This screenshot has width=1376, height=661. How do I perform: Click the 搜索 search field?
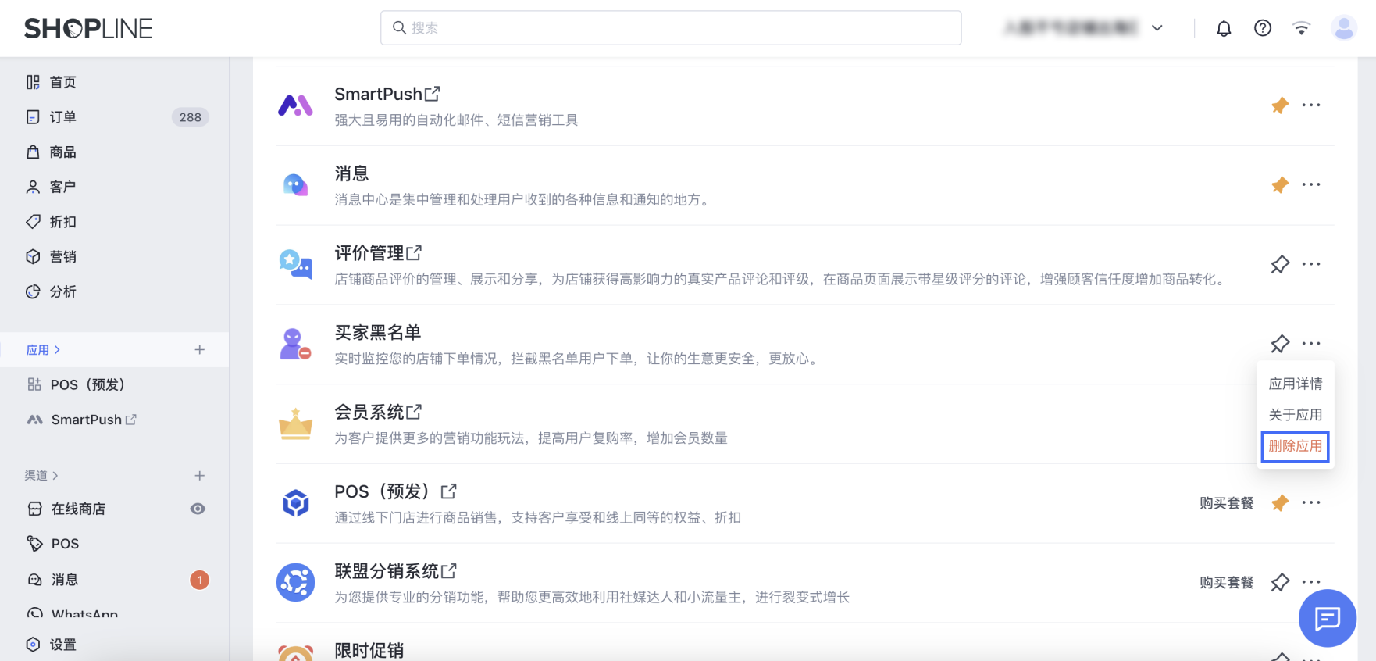(671, 28)
